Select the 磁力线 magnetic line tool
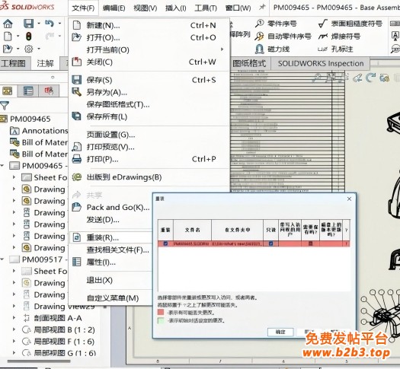Screen dimensions: 400x369 point(272,49)
